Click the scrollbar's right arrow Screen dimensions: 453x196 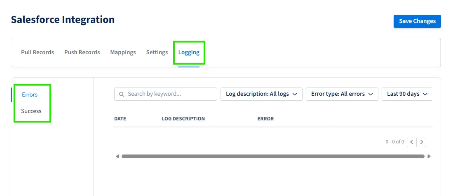(429, 156)
